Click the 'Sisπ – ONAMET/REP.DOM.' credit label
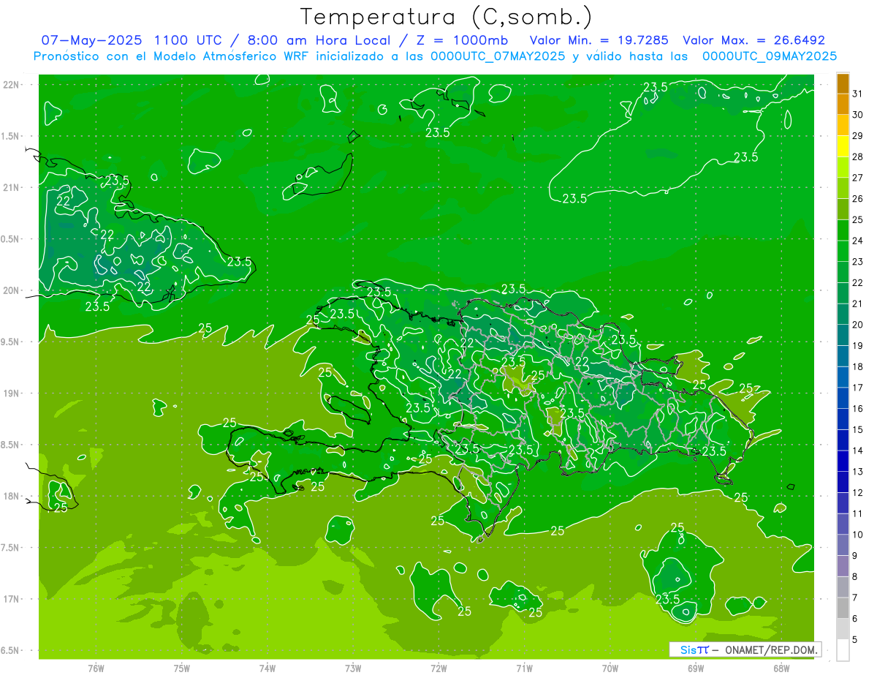Viewport: 877px width, 678px height. click(745, 649)
